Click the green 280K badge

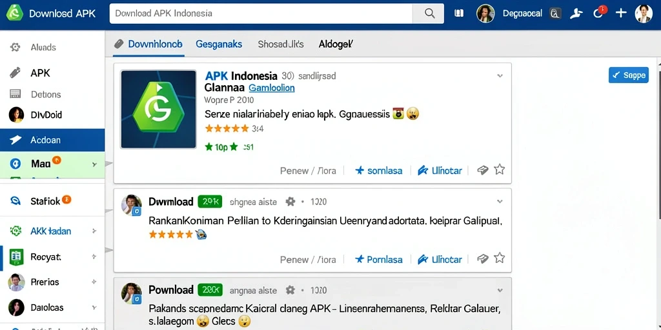[210, 290]
